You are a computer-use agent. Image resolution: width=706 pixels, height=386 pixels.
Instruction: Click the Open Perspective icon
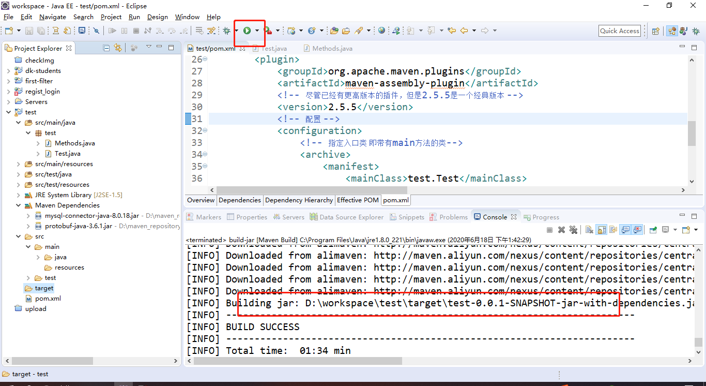point(655,31)
